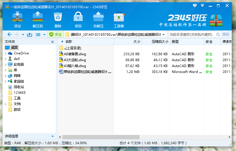Expand the 此电脑 tree node
Image resolution: width=236 pixels, height=151 pixels.
tap(6, 65)
